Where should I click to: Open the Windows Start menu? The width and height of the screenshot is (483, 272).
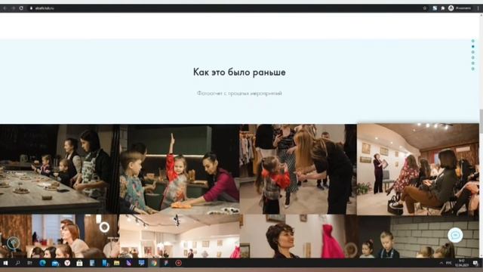(x=5, y=263)
